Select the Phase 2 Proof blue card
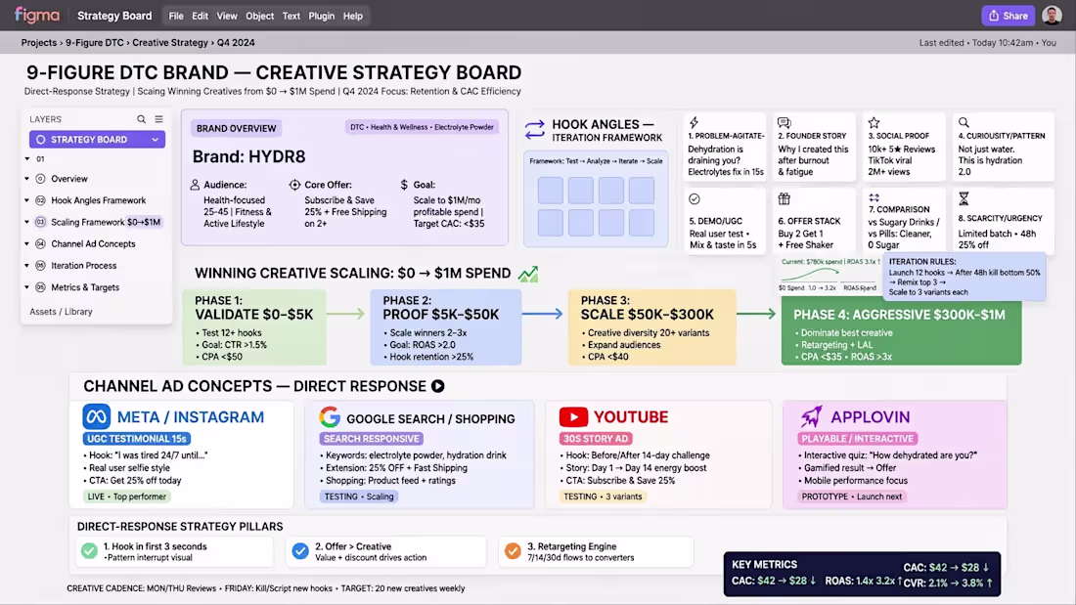The image size is (1076, 605). click(446, 327)
